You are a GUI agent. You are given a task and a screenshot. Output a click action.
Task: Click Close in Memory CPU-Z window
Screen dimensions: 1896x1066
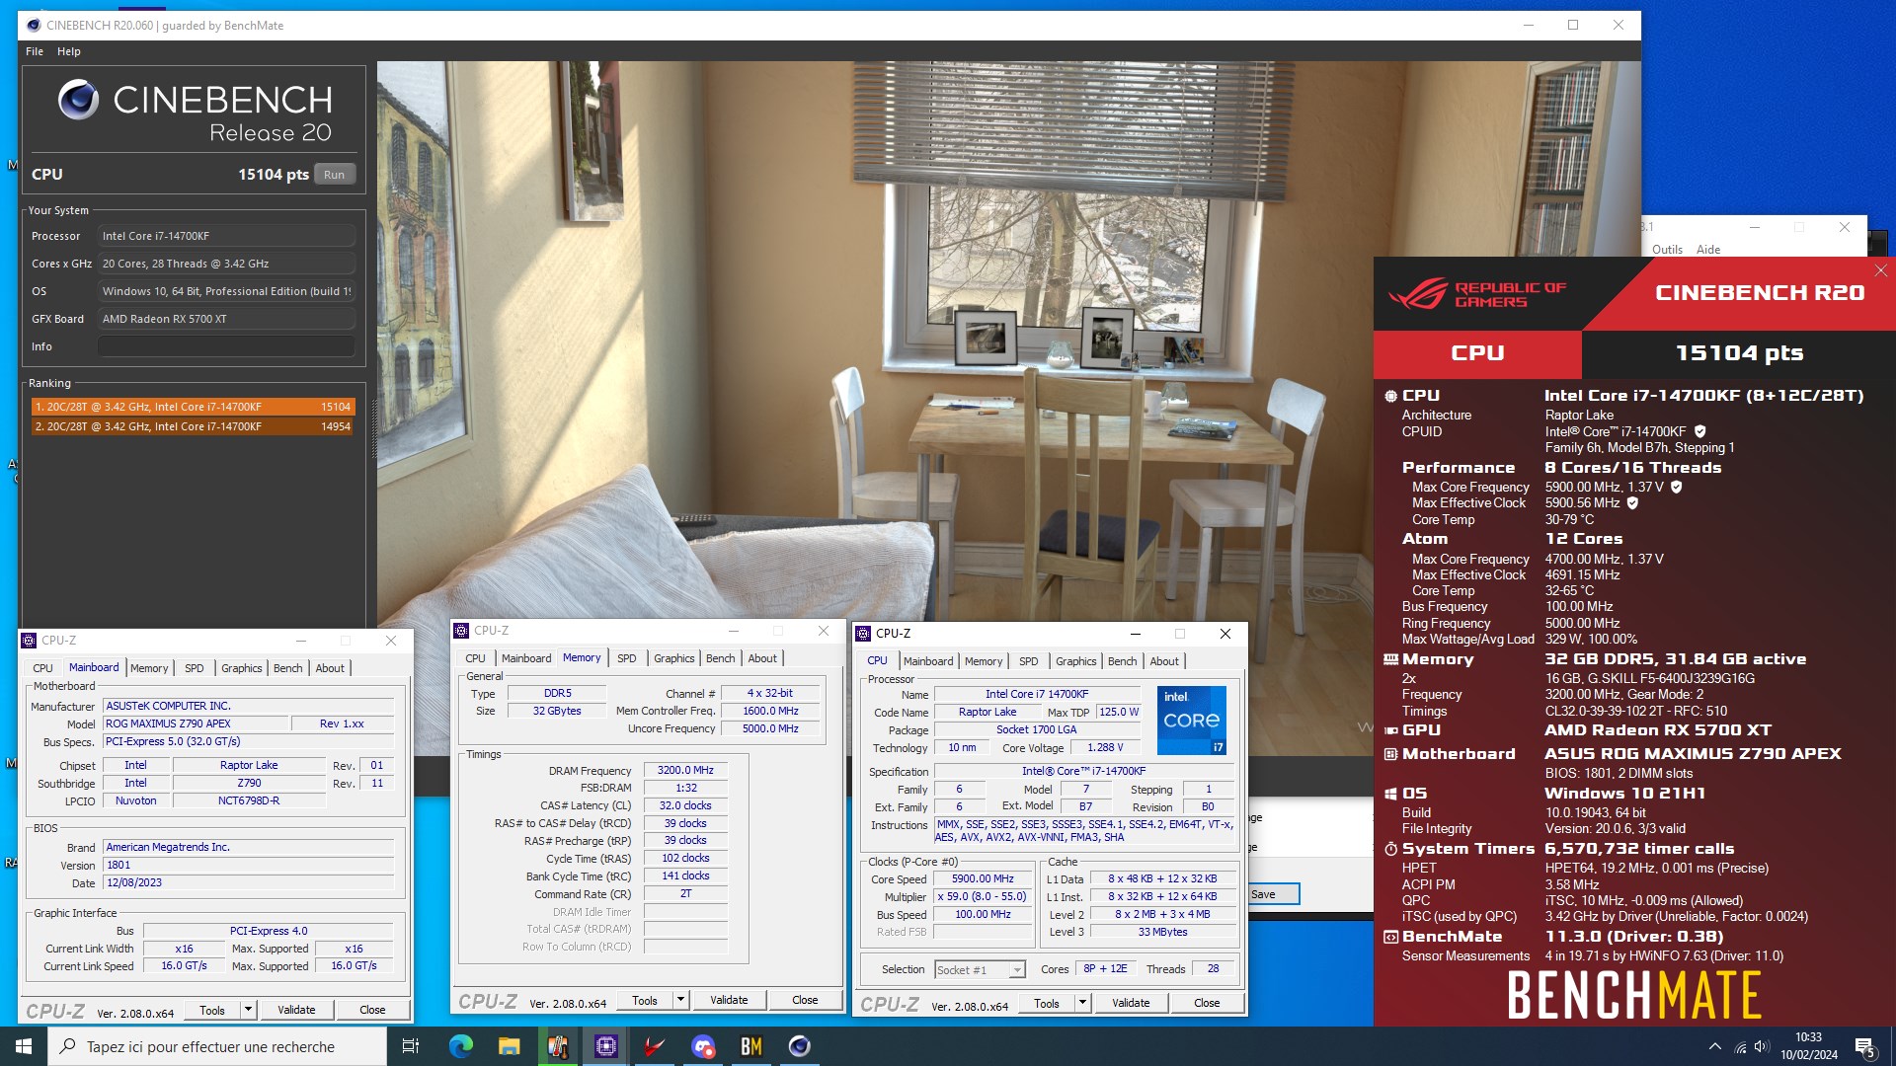(x=805, y=1000)
